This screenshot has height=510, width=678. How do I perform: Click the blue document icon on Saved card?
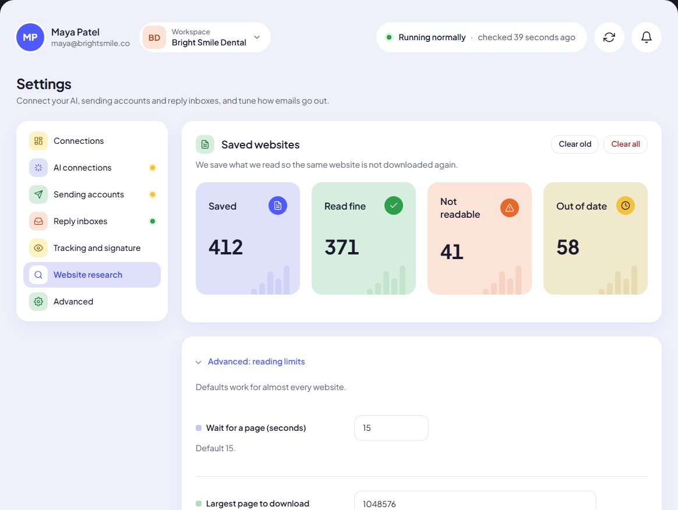pos(278,206)
